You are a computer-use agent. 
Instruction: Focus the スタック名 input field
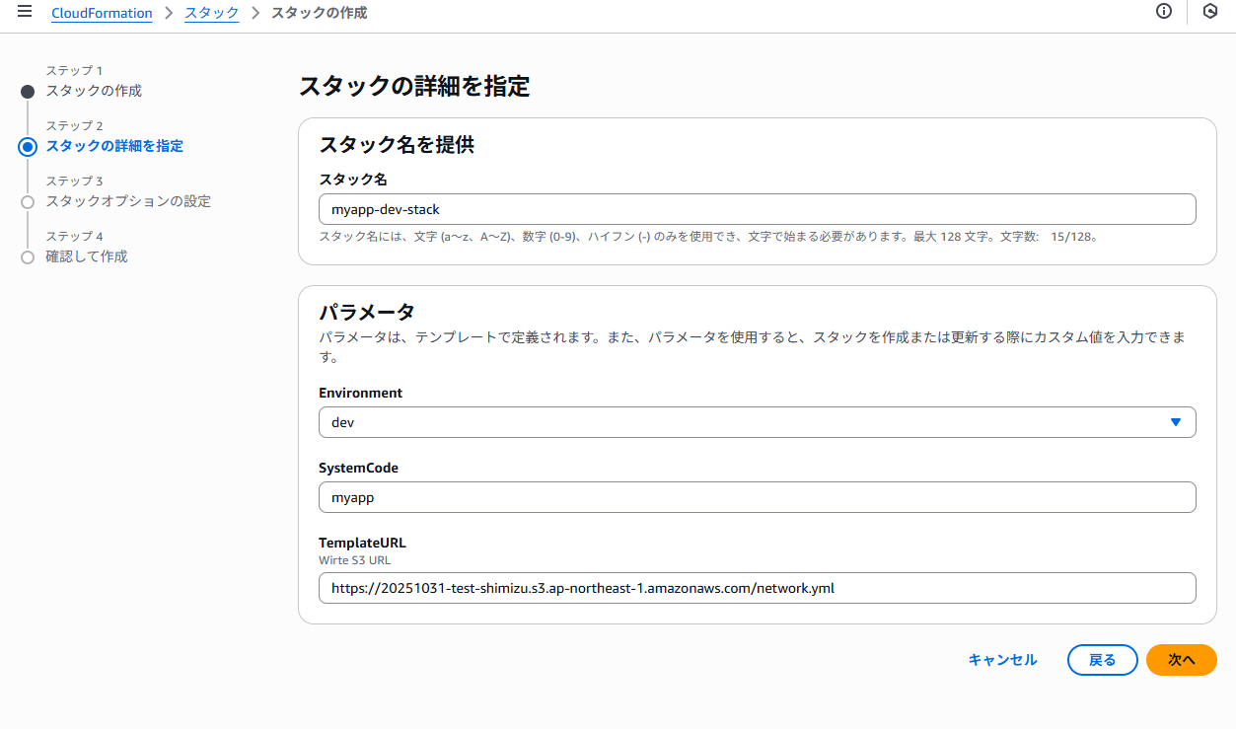coord(757,209)
